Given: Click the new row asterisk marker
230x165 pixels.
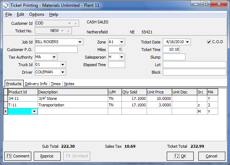Looking at the screenshot, I should [5, 112].
